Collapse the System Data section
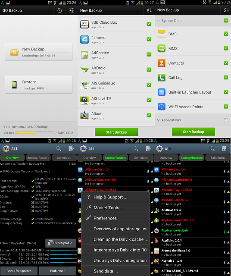 pos(158,21)
